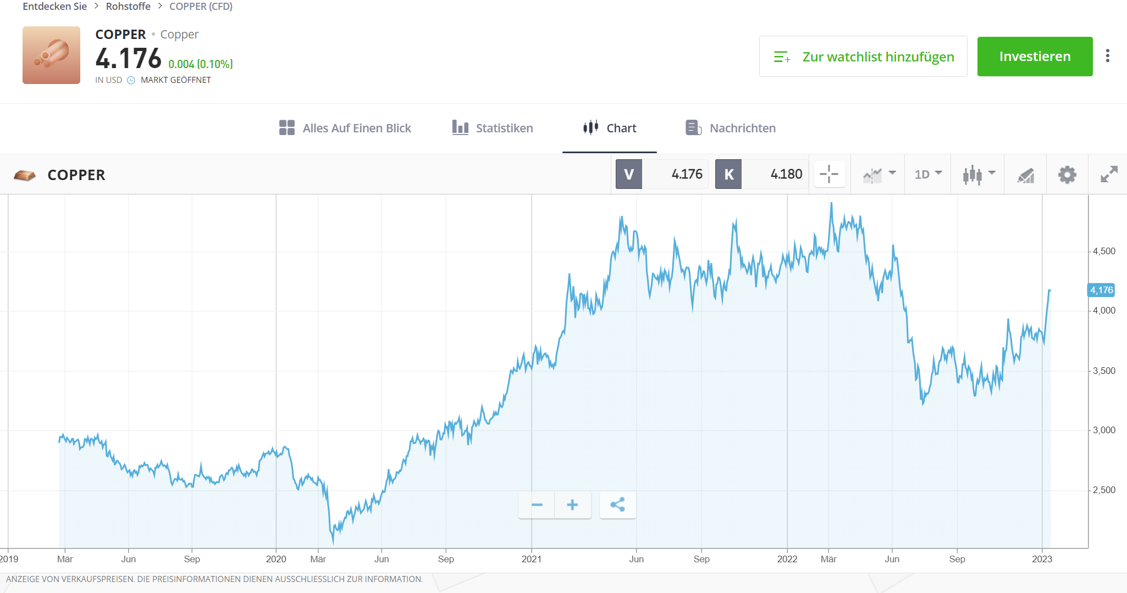Click the 4,500 price axis label
This screenshot has width=1127, height=593.
pyautogui.click(x=1104, y=251)
